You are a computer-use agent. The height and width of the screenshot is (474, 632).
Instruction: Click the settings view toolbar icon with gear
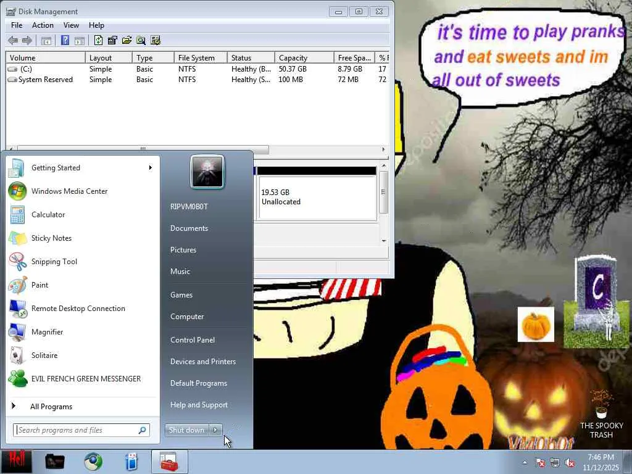tap(155, 40)
